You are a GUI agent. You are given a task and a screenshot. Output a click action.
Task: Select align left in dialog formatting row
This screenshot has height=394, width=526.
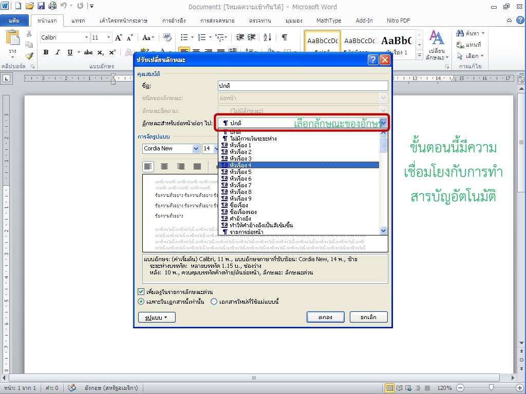pos(148,167)
